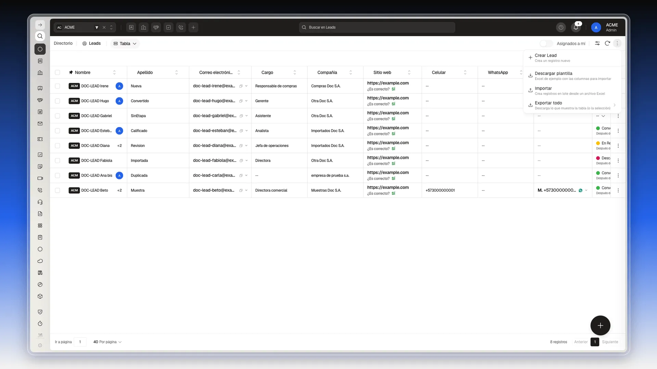This screenshot has height=369, width=657.
Task: Select all rows with the header checkbox
Action: [57, 72]
